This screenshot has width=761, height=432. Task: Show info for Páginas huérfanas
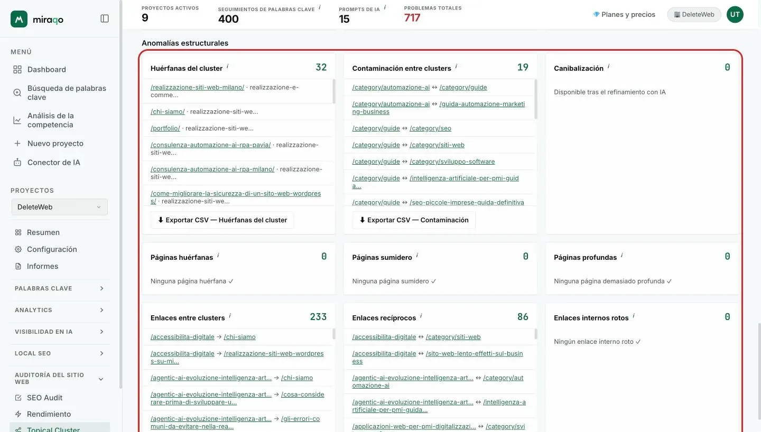pyautogui.click(x=218, y=256)
